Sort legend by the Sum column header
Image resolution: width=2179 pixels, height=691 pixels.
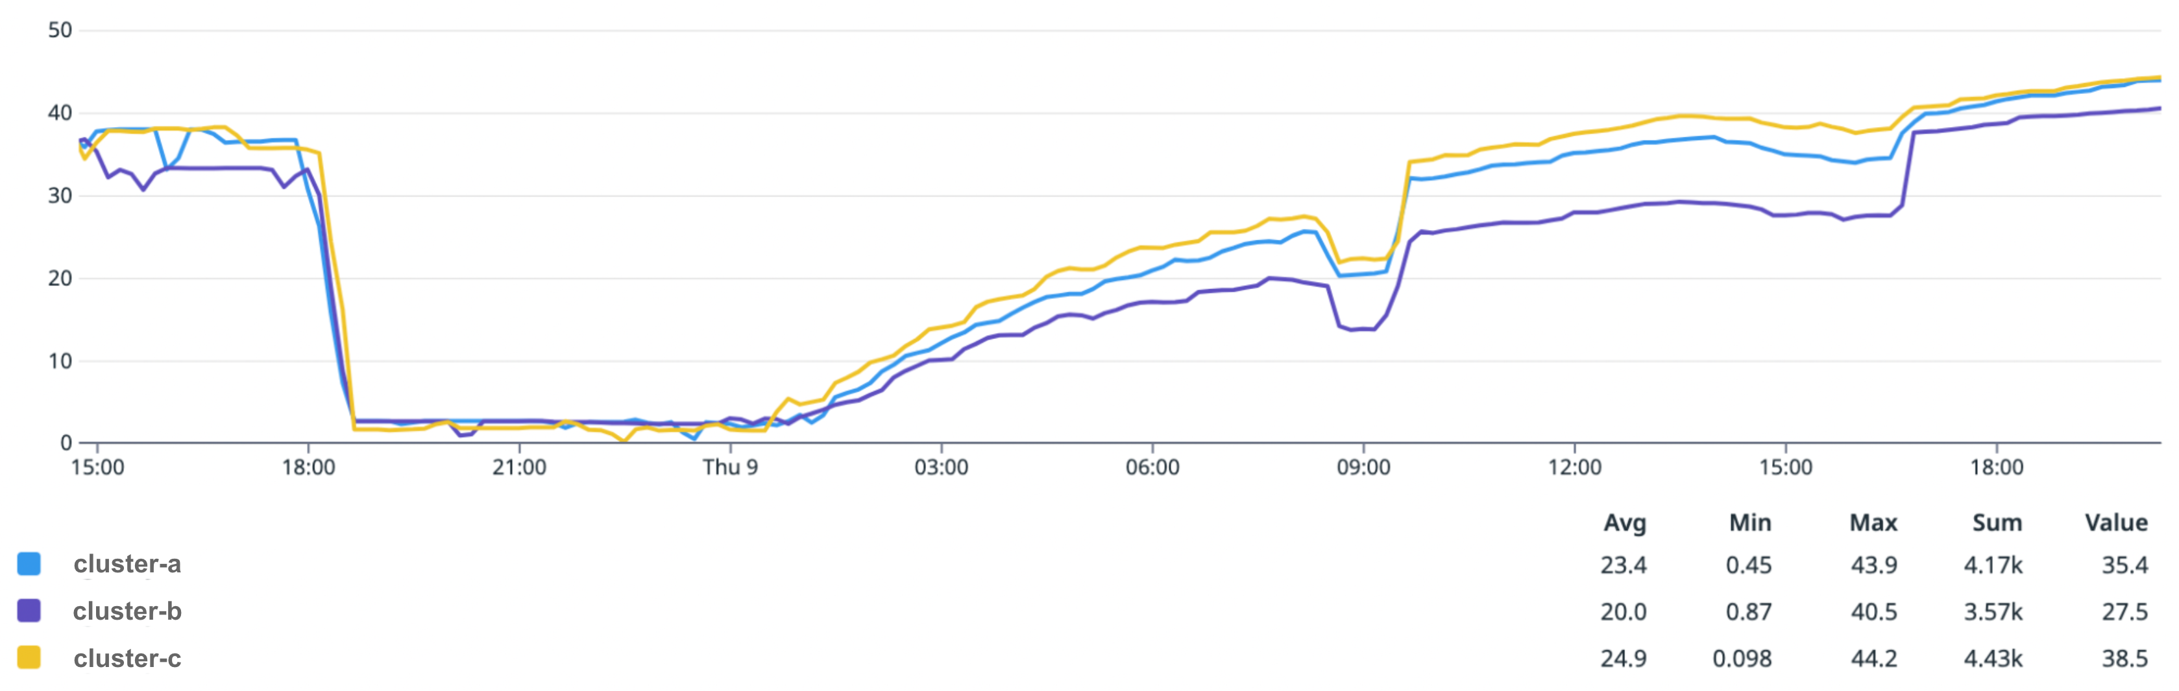tap(1996, 523)
